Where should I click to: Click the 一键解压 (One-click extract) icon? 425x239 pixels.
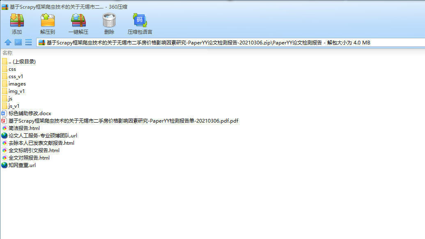78,21
